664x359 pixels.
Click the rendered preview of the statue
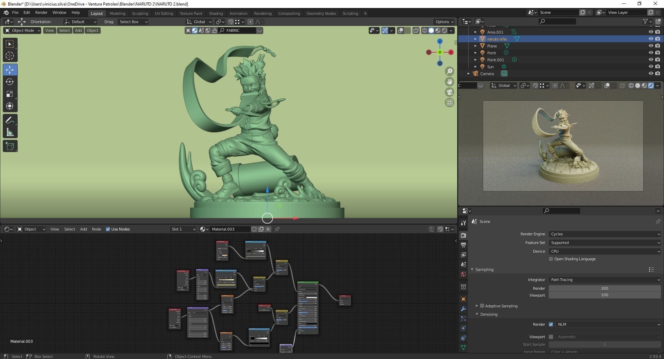563,146
